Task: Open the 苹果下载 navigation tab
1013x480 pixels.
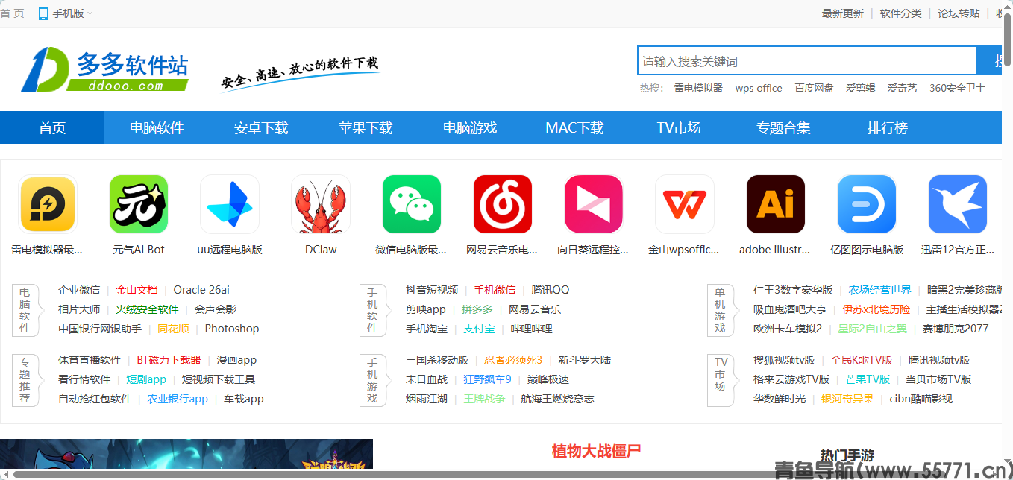Action: point(366,127)
